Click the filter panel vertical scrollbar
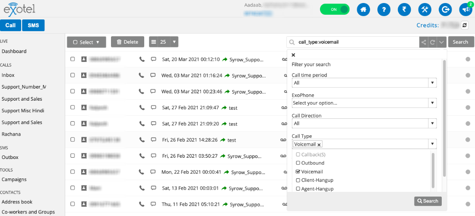Image resolution: width=475 pixels, height=216 pixels. (x=444, y=118)
